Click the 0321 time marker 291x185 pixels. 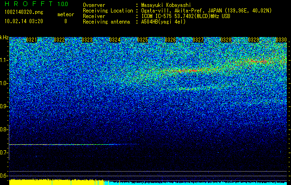click(x=31, y=40)
